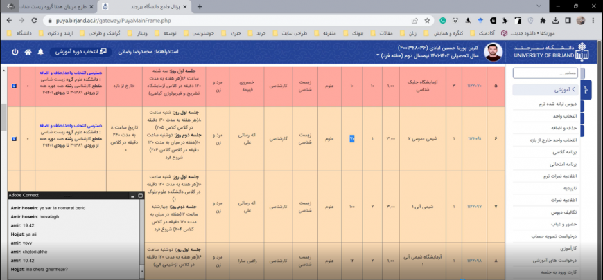
Task: Click the address bar URL
Action: pos(112,21)
